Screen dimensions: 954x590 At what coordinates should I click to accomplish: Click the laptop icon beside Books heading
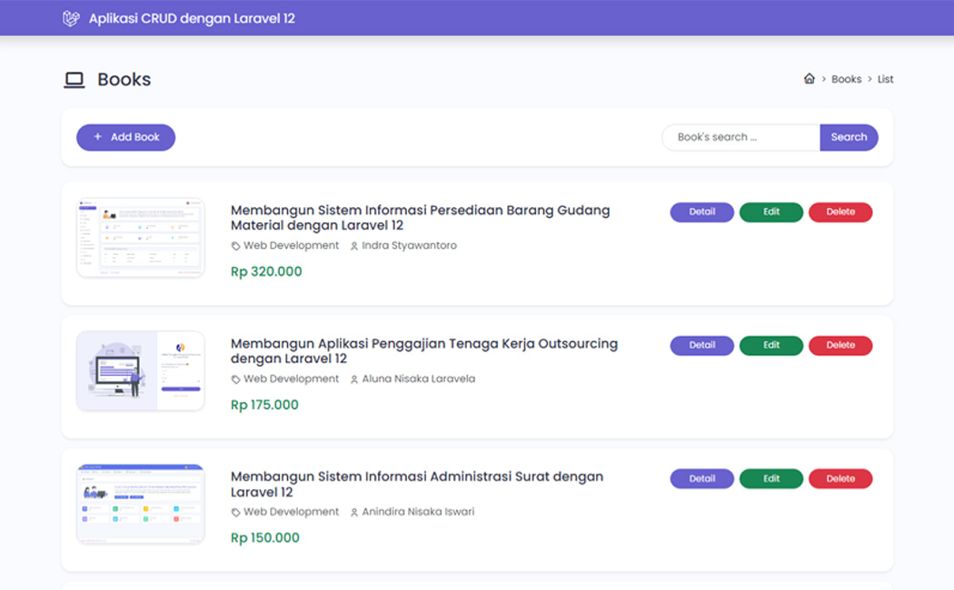[74, 80]
